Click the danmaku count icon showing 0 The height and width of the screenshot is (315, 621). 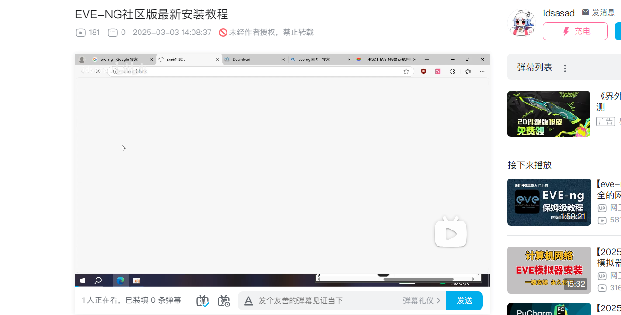[113, 33]
